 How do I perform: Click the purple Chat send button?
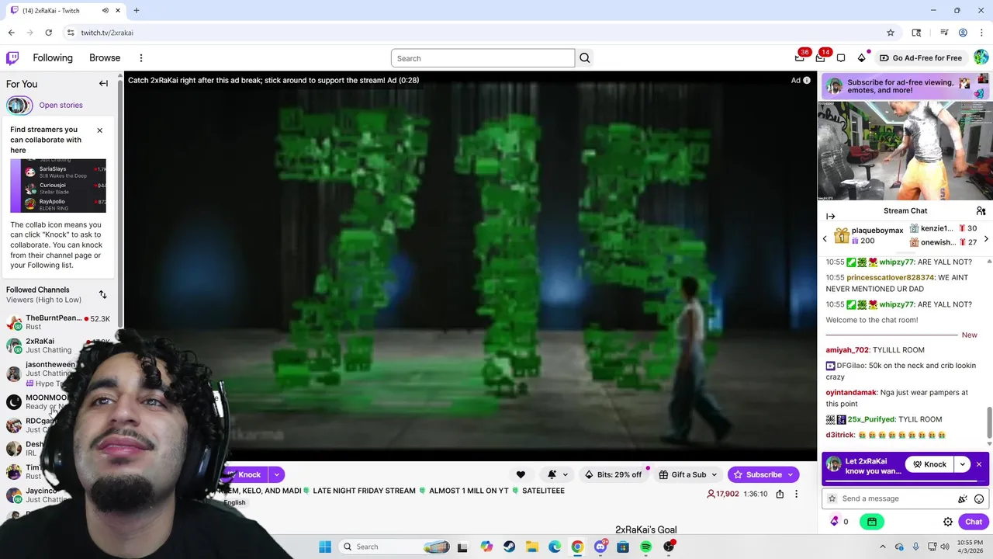(974, 522)
